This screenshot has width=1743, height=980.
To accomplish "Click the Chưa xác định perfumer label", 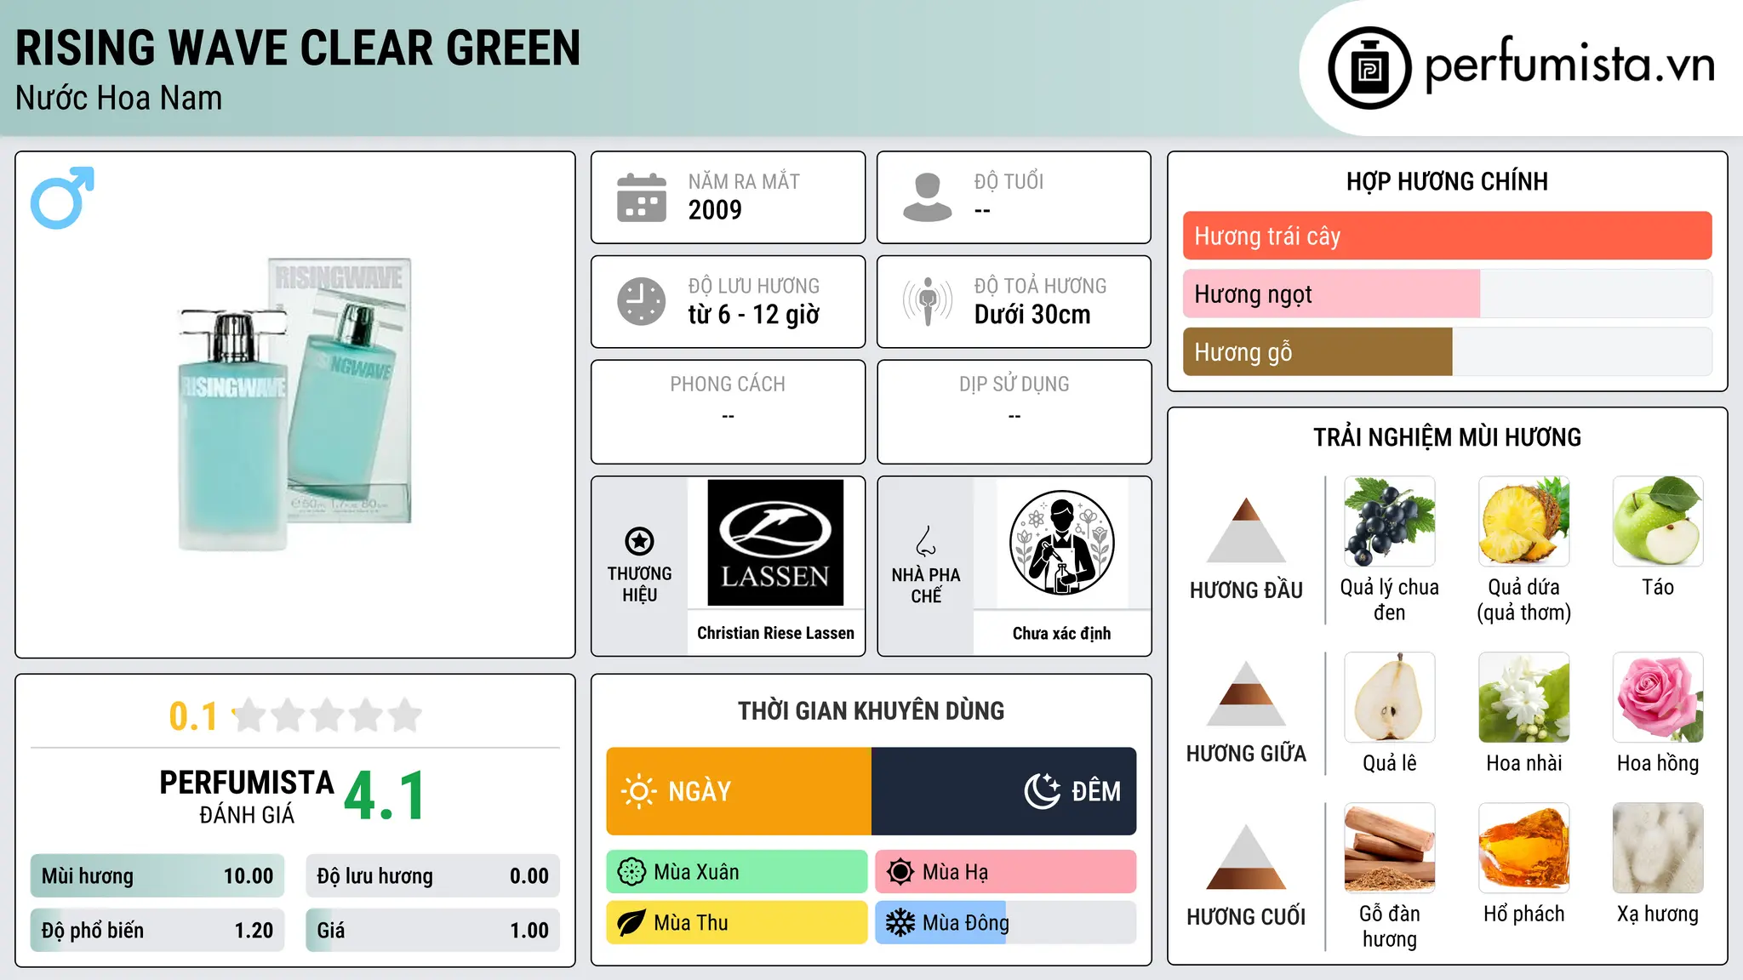I will click(1061, 633).
